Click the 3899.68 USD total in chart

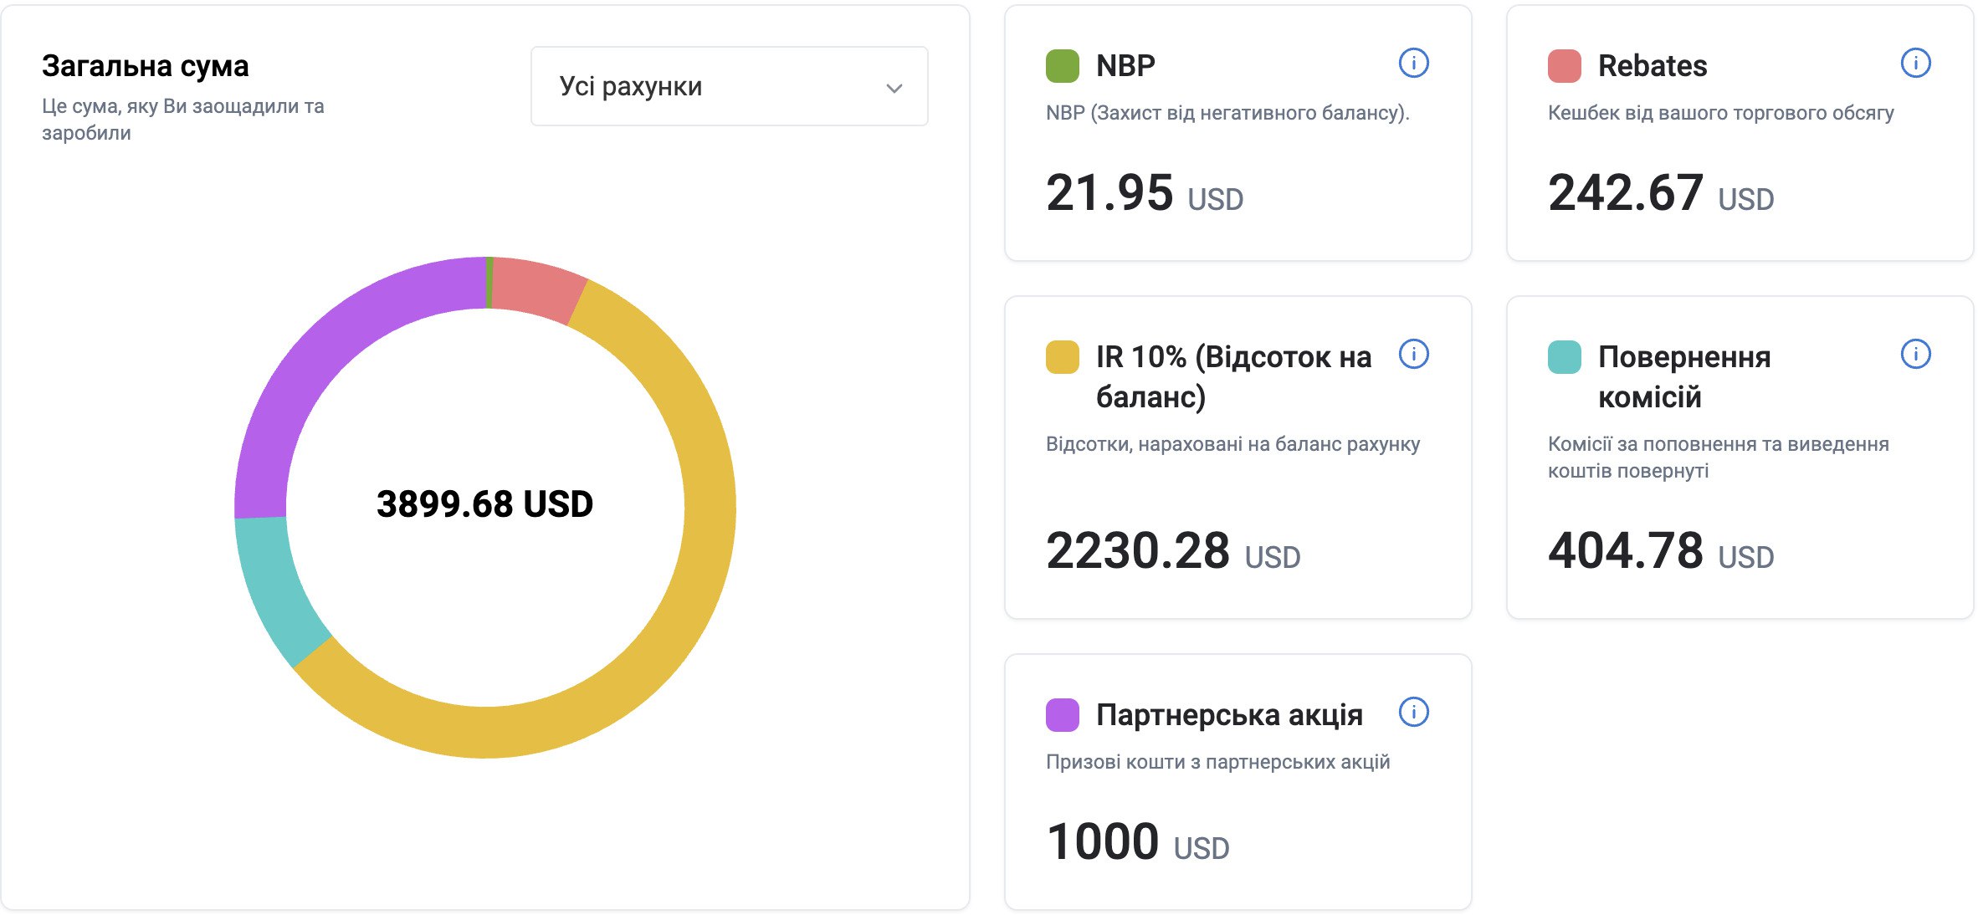click(484, 504)
